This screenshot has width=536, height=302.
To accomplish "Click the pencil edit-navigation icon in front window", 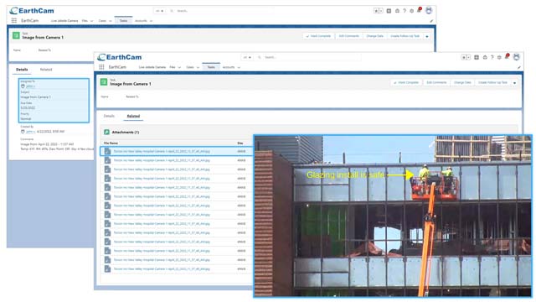I will coord(519,67).
